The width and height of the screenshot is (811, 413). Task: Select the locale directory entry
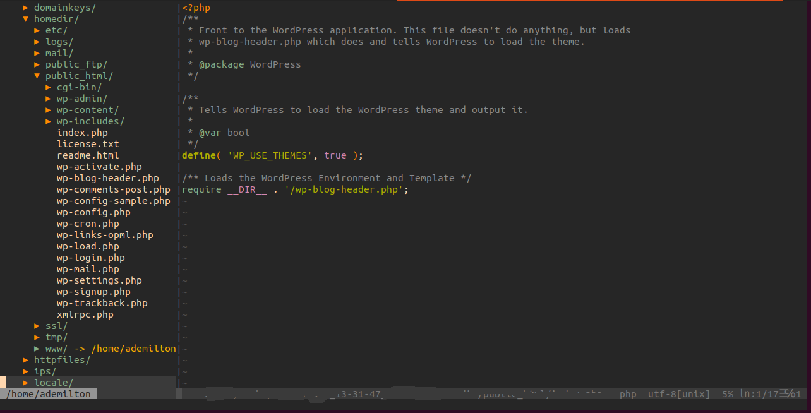(x=54, y=383)
